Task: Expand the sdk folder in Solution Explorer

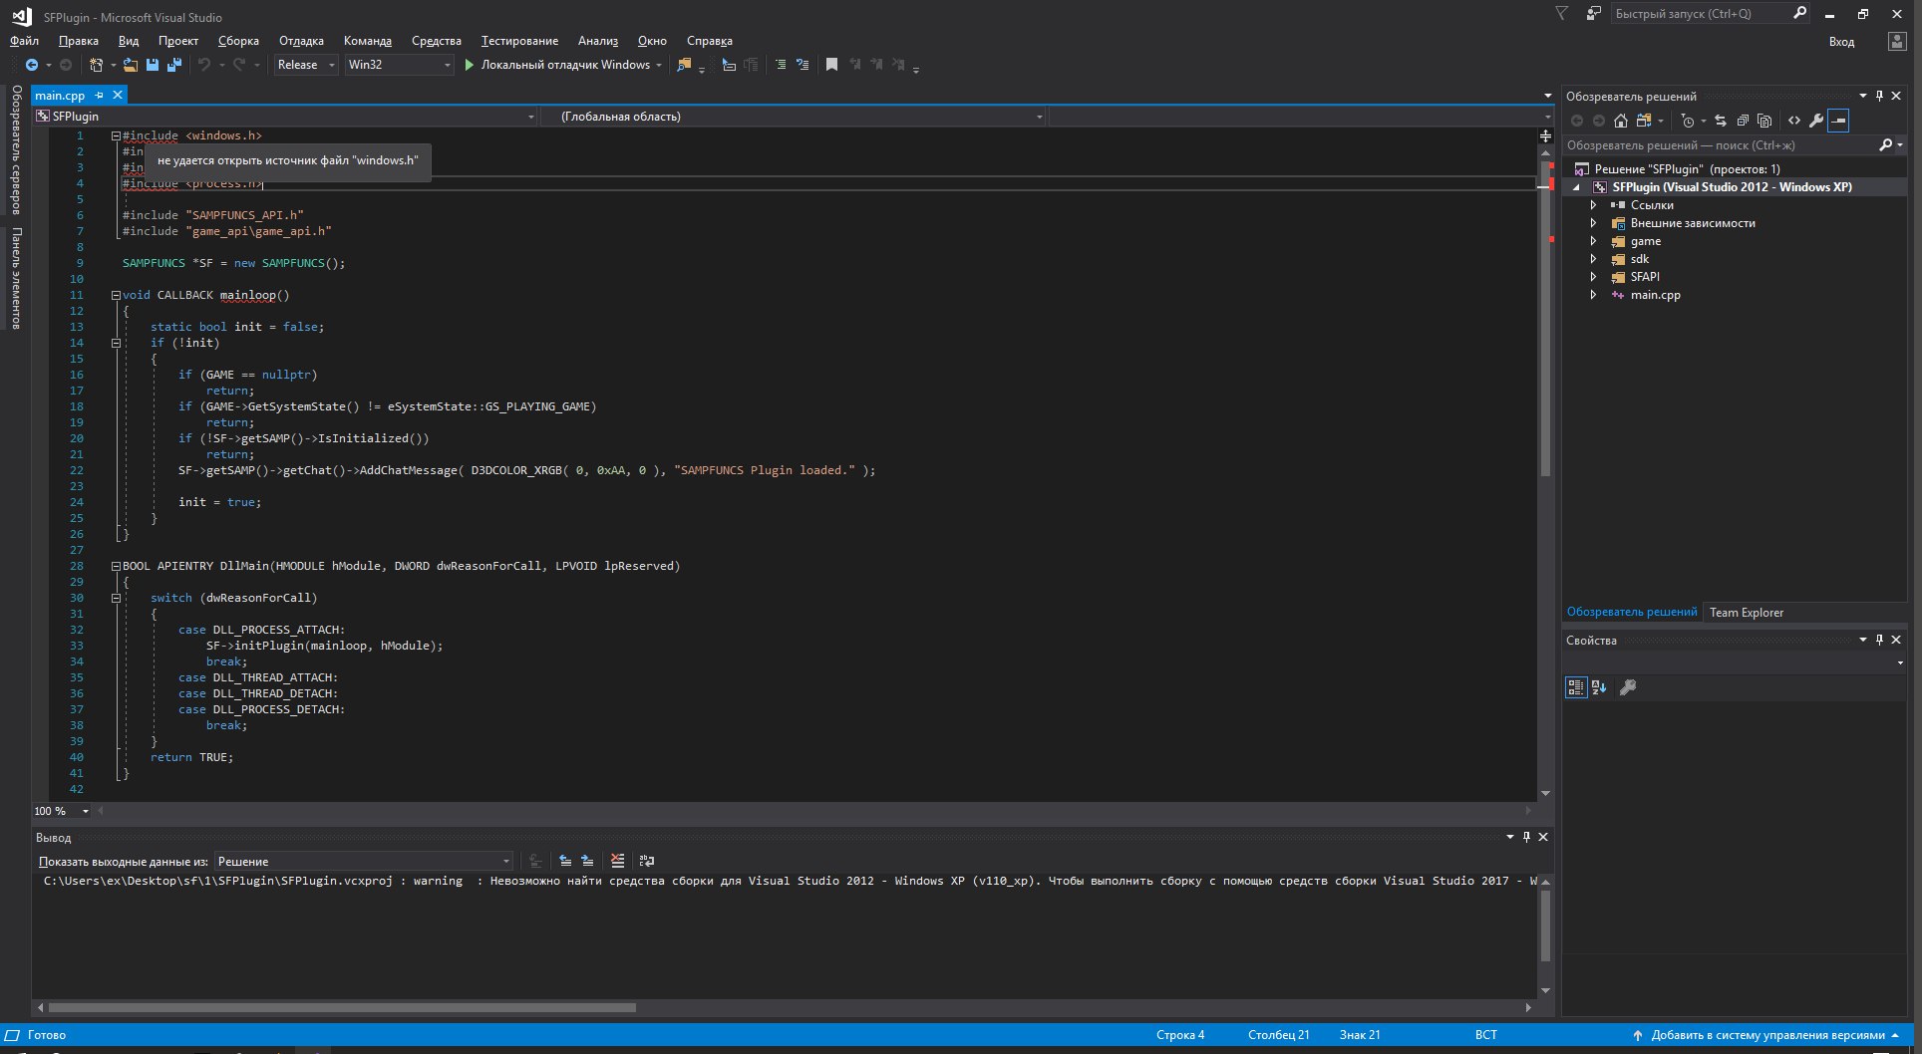Action: (x=1593, y=259)
